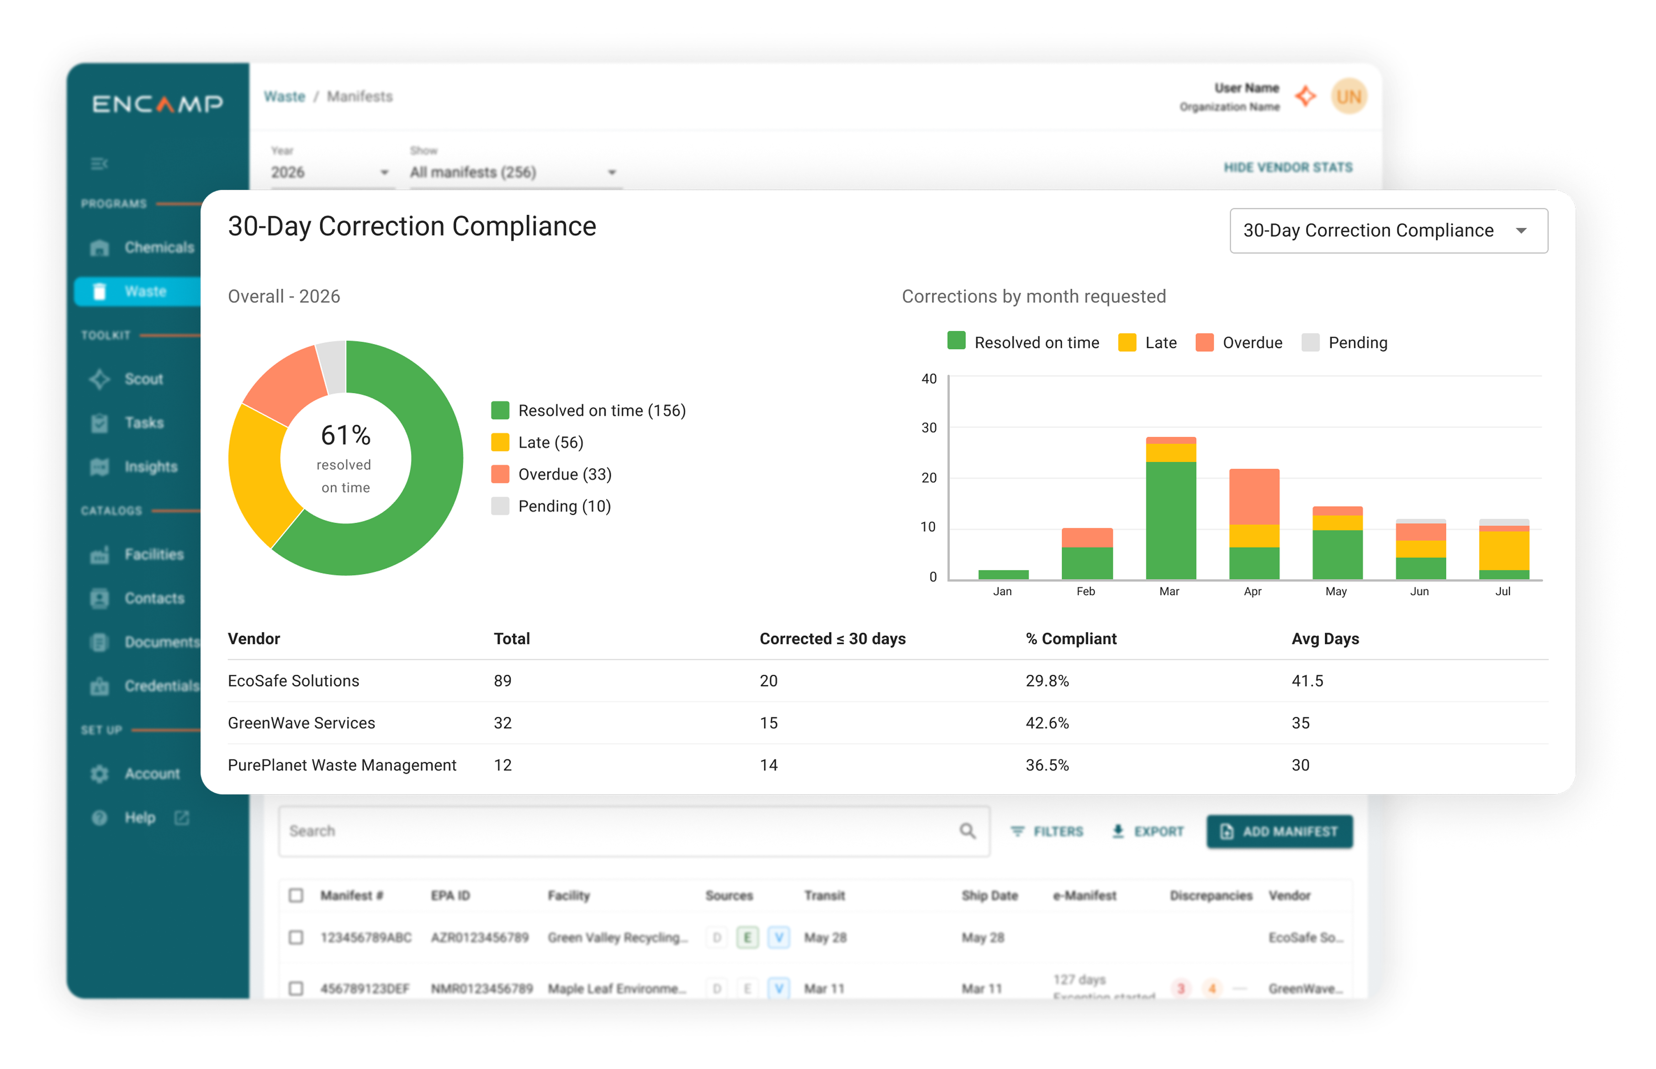The image size is (1656, 1069).
Task: Select the EcoSafe Solutions vendor row
Action: [x=888, y=681]
